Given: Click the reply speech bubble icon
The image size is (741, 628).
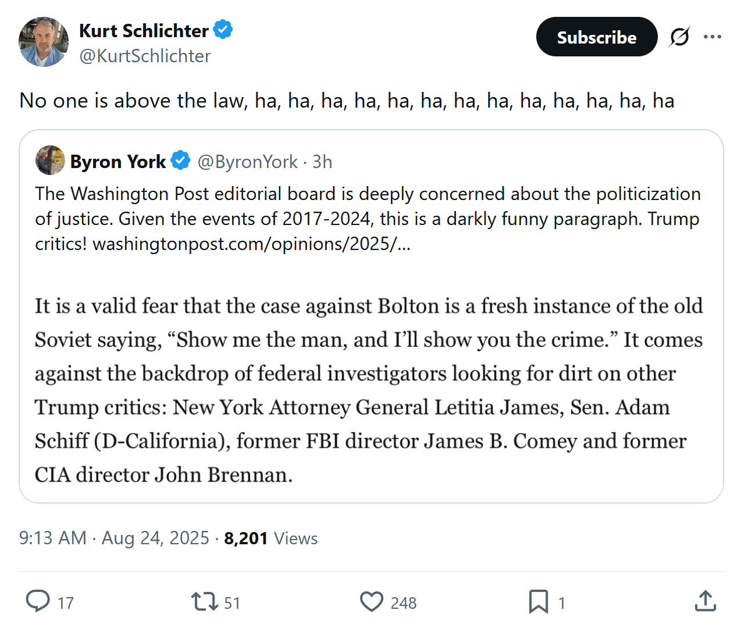Looking at the screenshot, I should pos(38,601).
